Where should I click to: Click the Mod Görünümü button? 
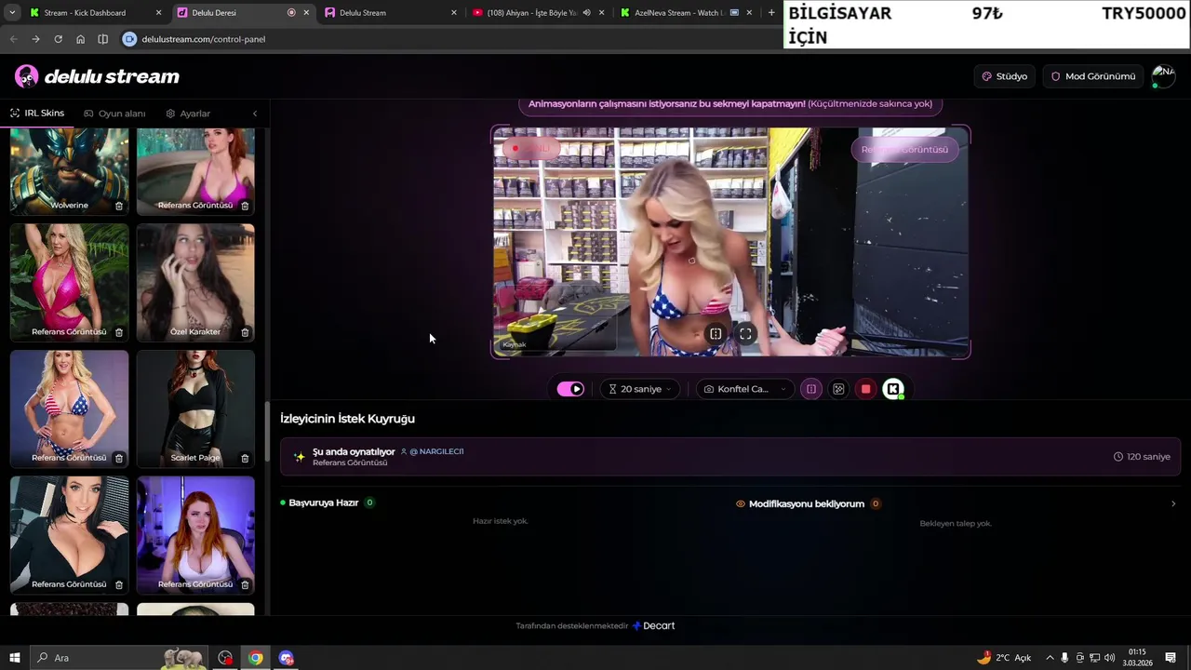(1093, 76)
